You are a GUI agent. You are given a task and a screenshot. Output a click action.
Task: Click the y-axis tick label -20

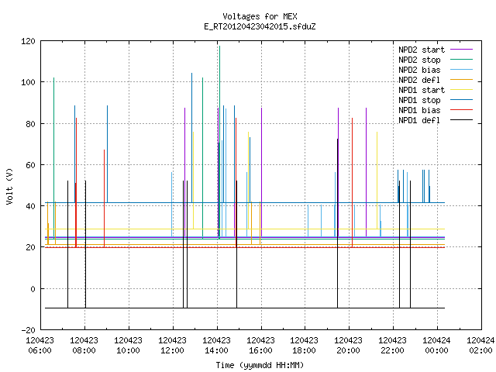click(28, 330)
